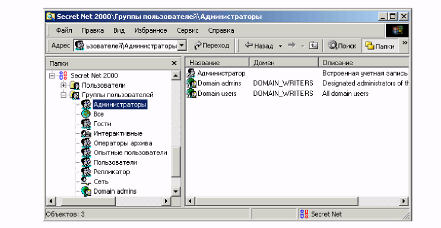This screenshot has height=228, width=441.
Task: Toggle the Папки folders button
Action: pyautogui.click(x=380, y=46)
